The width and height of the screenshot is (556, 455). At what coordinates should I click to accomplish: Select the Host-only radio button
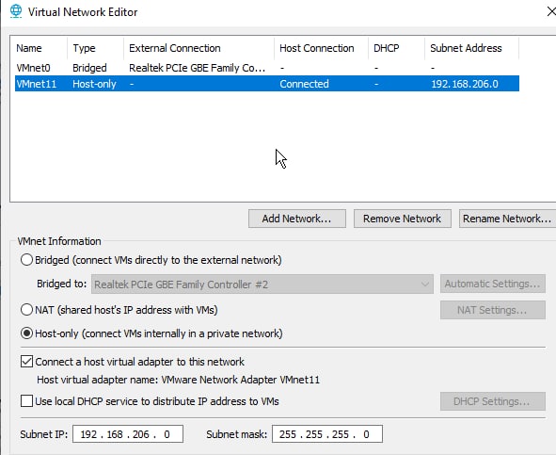[26, 333]
